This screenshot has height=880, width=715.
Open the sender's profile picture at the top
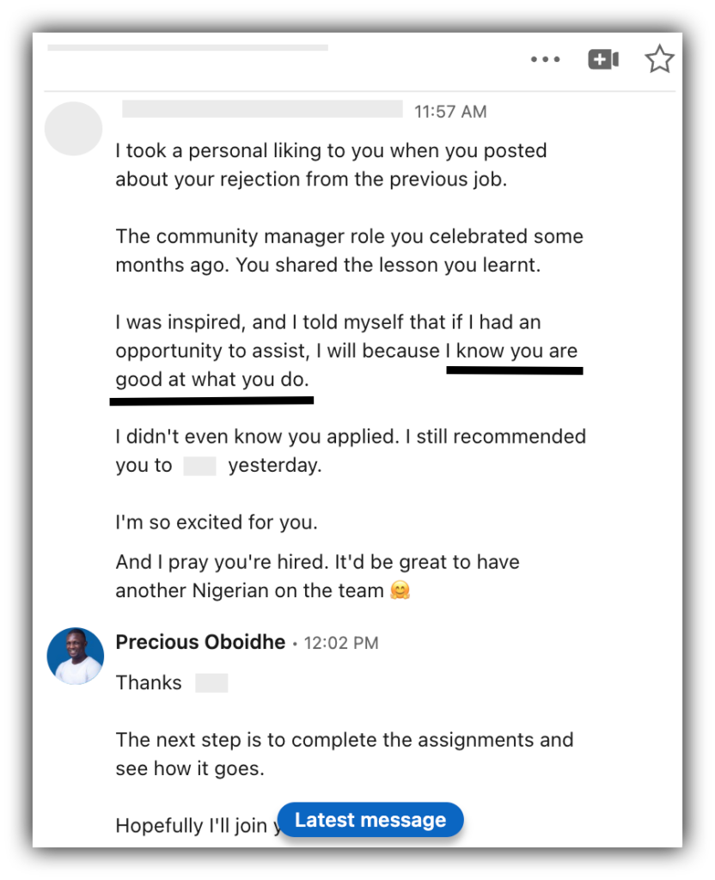pos(73,128)
